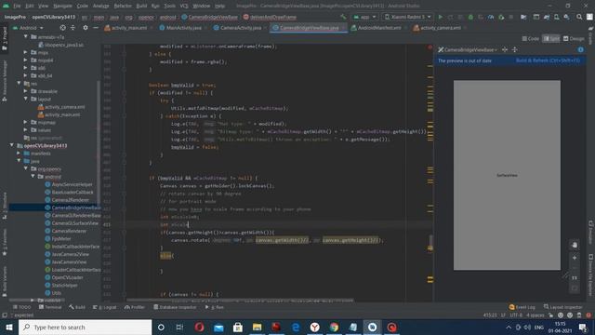Click the Attach Debugger to Android Process icon
This screenshot has height=335, width=595.
coord(501,17)
